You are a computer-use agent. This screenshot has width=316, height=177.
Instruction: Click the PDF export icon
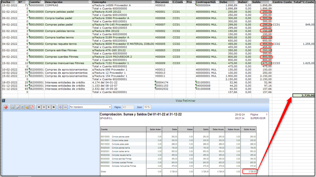32,107
